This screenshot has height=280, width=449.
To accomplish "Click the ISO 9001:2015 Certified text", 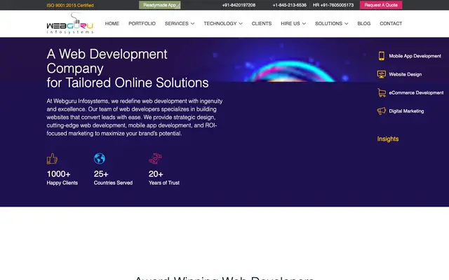I will coord(70,5).
